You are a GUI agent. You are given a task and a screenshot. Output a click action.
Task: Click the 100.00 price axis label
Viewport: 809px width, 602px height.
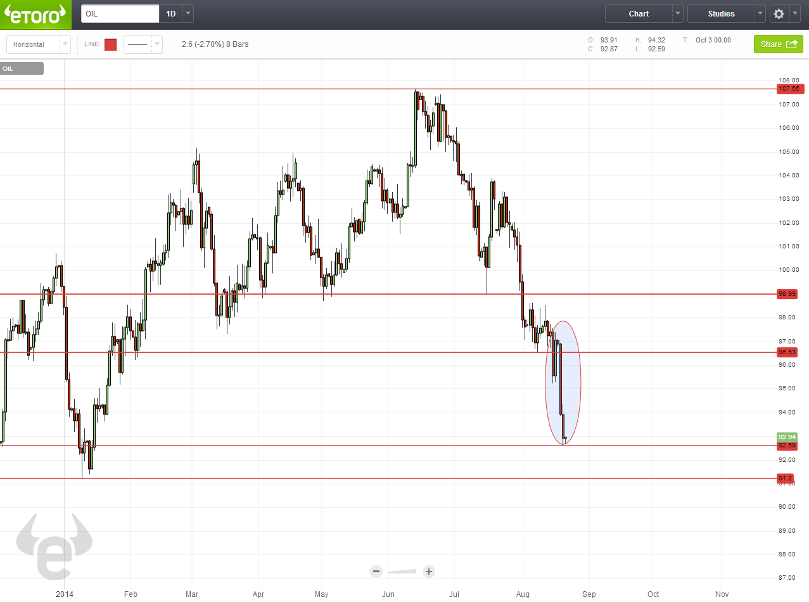pyautogui.click(x=789, y=270)
